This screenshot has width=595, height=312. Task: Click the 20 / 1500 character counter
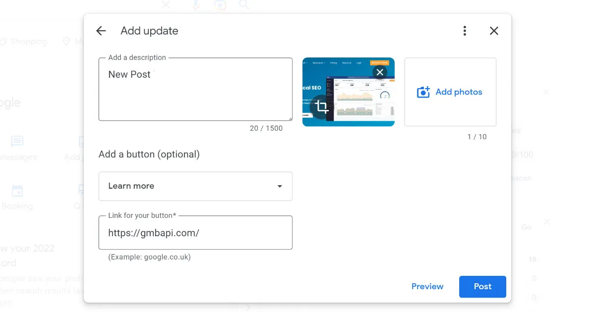pos(266,128)
